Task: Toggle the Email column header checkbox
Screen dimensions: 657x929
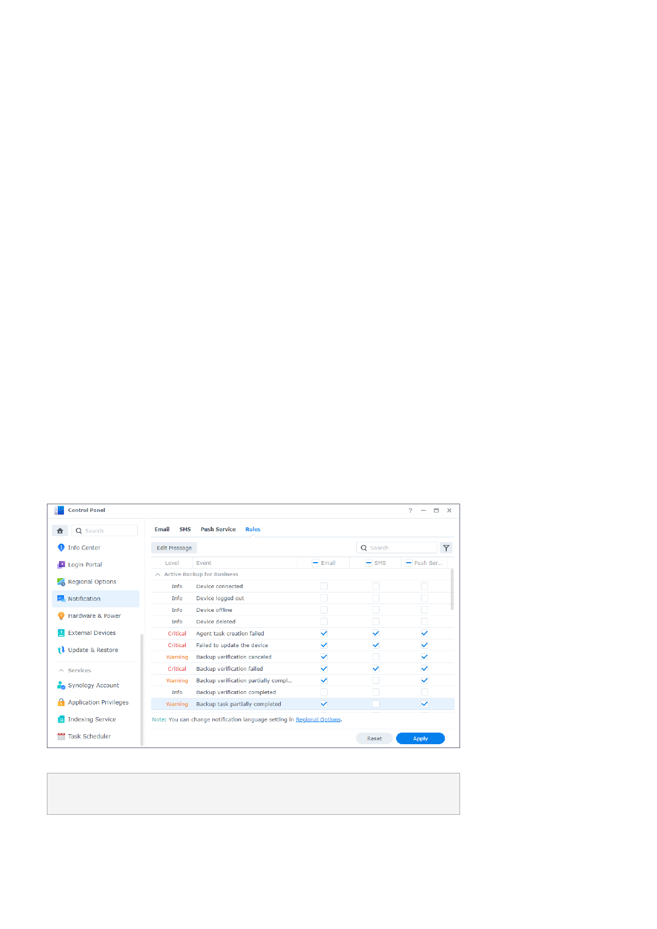Action: [x=316, y=563]
